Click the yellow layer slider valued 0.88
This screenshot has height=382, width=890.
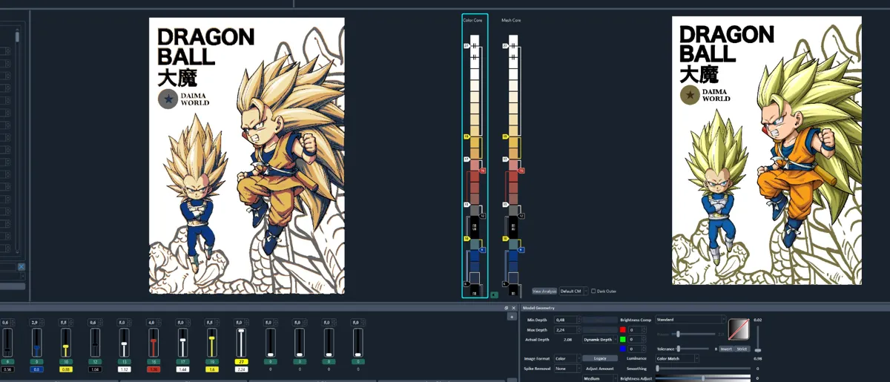click(65, 343)
